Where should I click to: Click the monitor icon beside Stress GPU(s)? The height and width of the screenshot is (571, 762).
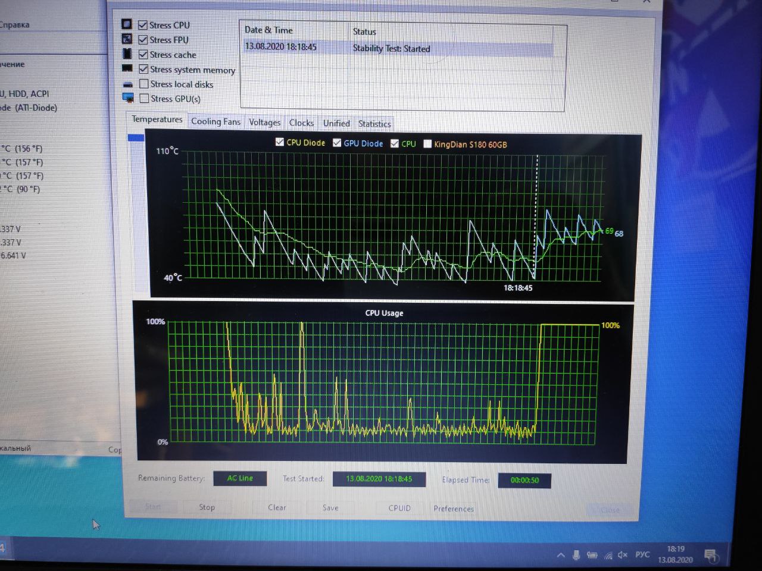click(128, 98)
